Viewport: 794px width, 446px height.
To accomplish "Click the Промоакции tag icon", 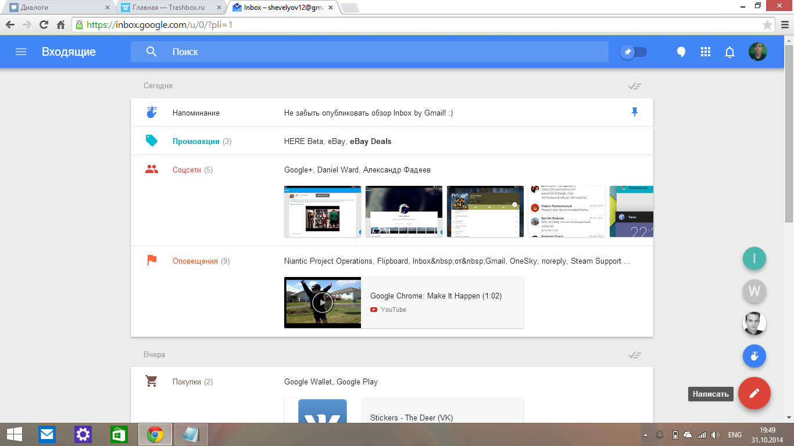I will tap(152, 141).
